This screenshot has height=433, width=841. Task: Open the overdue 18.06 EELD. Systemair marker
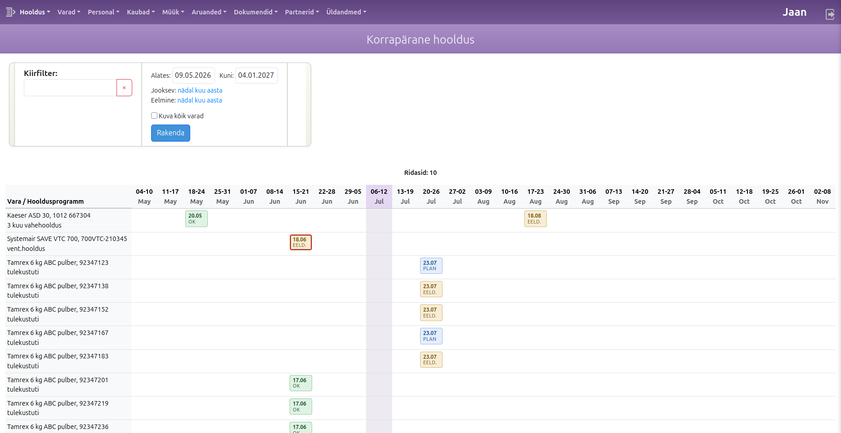[301, 242]
